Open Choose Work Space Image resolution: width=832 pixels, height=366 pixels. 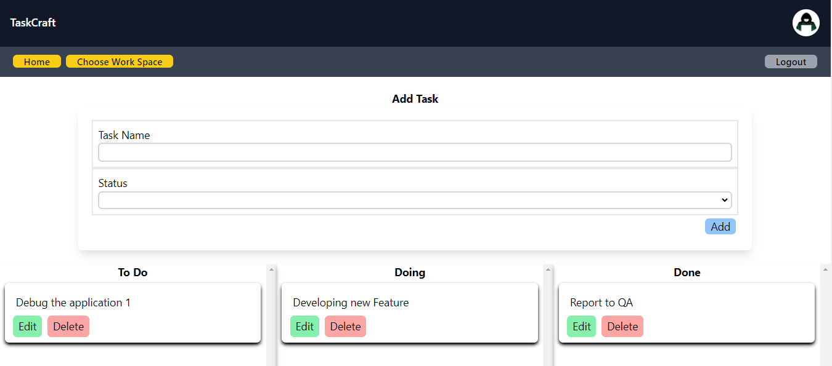tap(120, 62)
